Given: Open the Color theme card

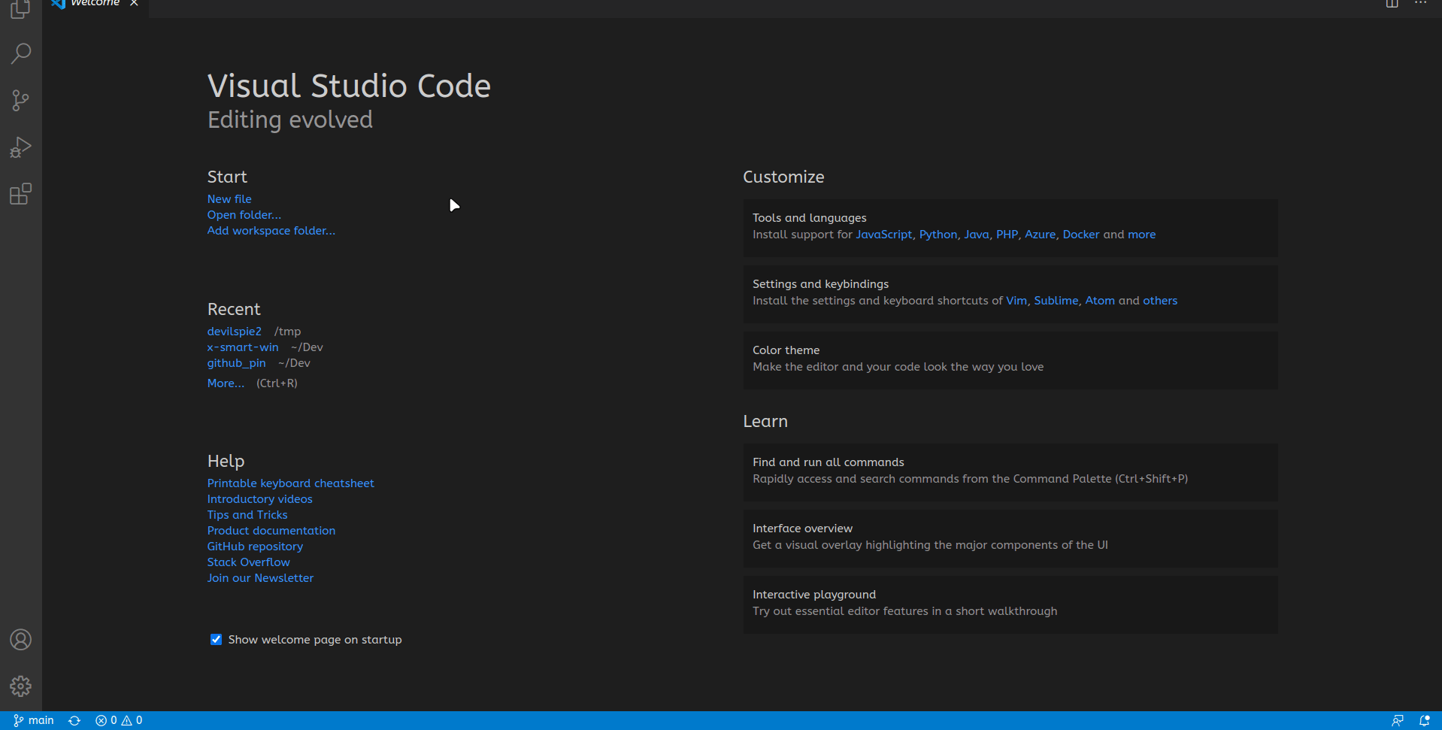Looking at the screenshot, I should click(x=1010, y=359).
